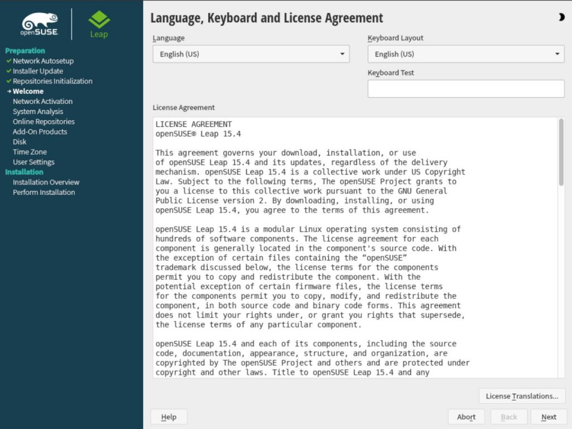Click the Help button

[169, 416]
